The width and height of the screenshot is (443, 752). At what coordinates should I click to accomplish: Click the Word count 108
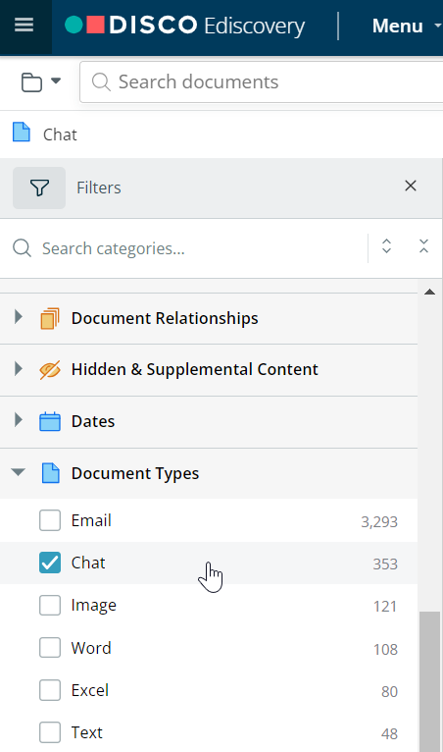coord(385,649)
